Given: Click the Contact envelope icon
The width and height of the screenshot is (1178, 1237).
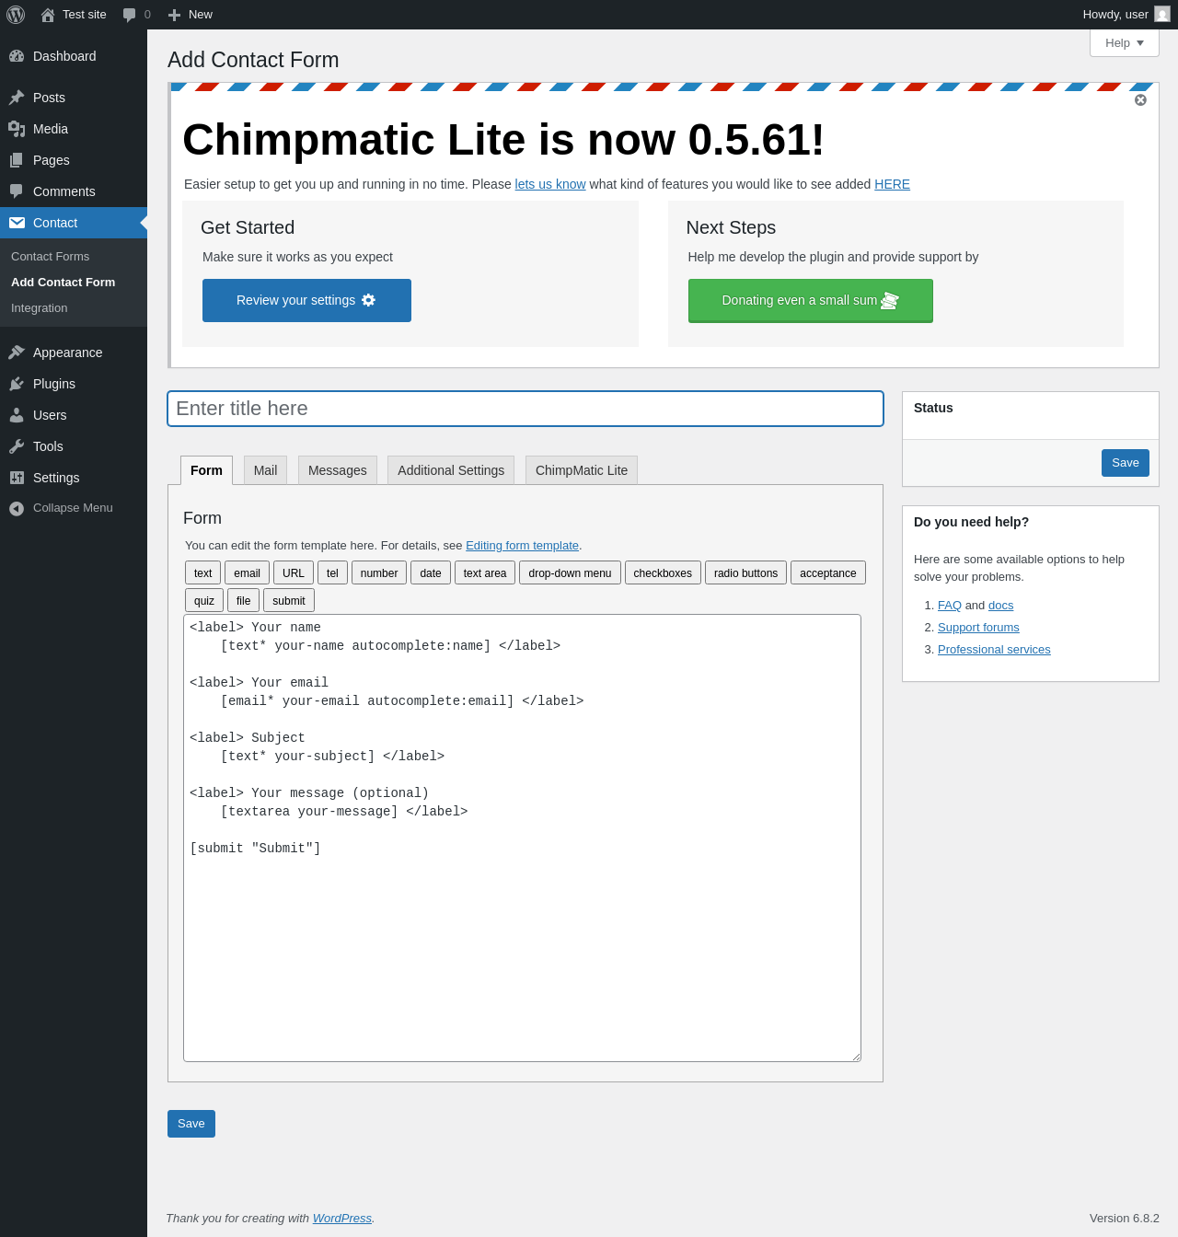Looking at the screenshot, I should (17, 223).
